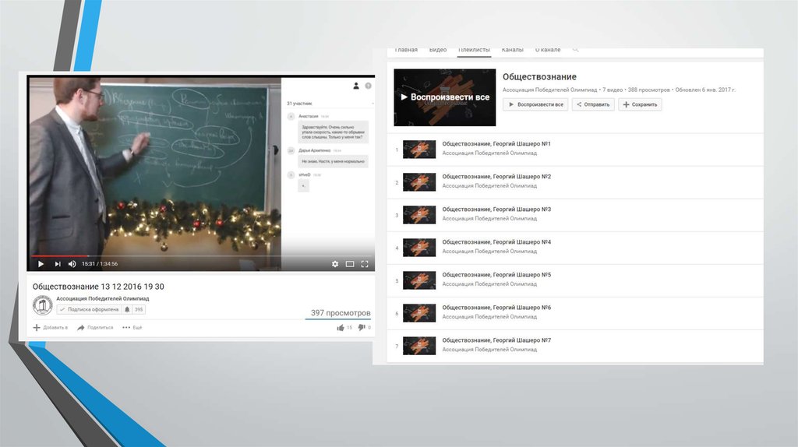Toggle theater mode in player
This screenshot has height=447, width=798.
tap(350, 264)
